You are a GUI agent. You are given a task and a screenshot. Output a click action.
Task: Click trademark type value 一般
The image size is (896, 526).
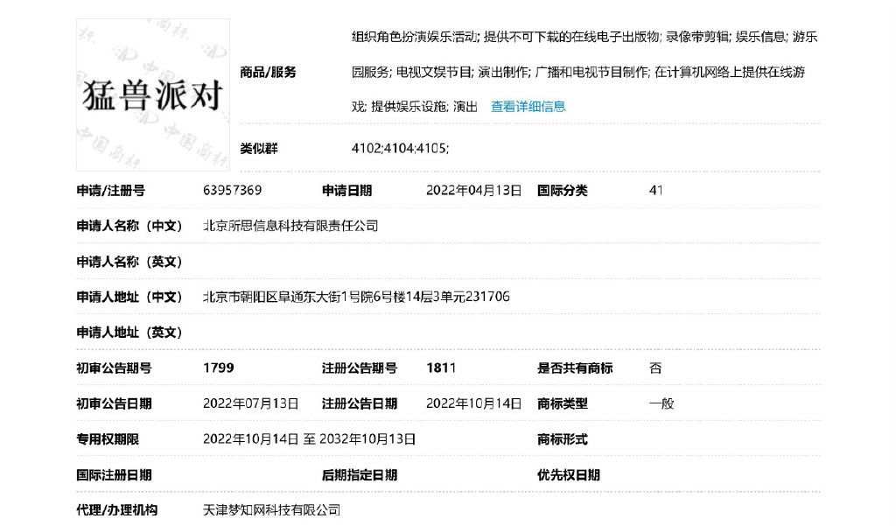click(661, 403)
